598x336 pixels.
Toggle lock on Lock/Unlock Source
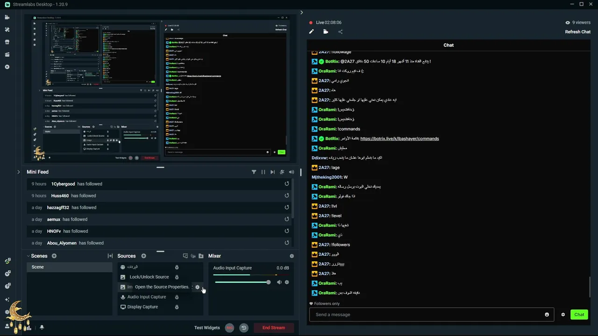pyautogui.click(x=177, y=277)
